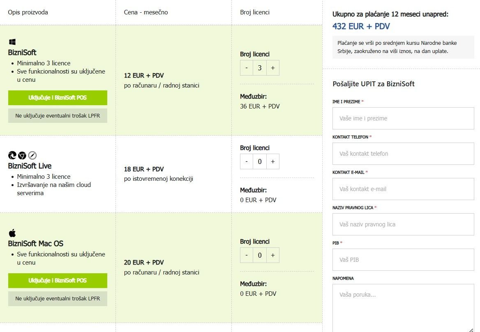Viewport: 480px width, 332px height.
Task: Focus the 'Vaše ime i prezime' field
Action: (403, 118)
